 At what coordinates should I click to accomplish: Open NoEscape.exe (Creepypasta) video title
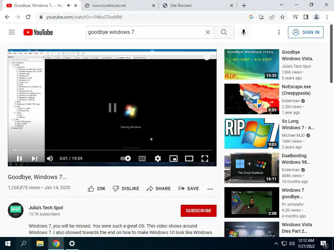296,90
